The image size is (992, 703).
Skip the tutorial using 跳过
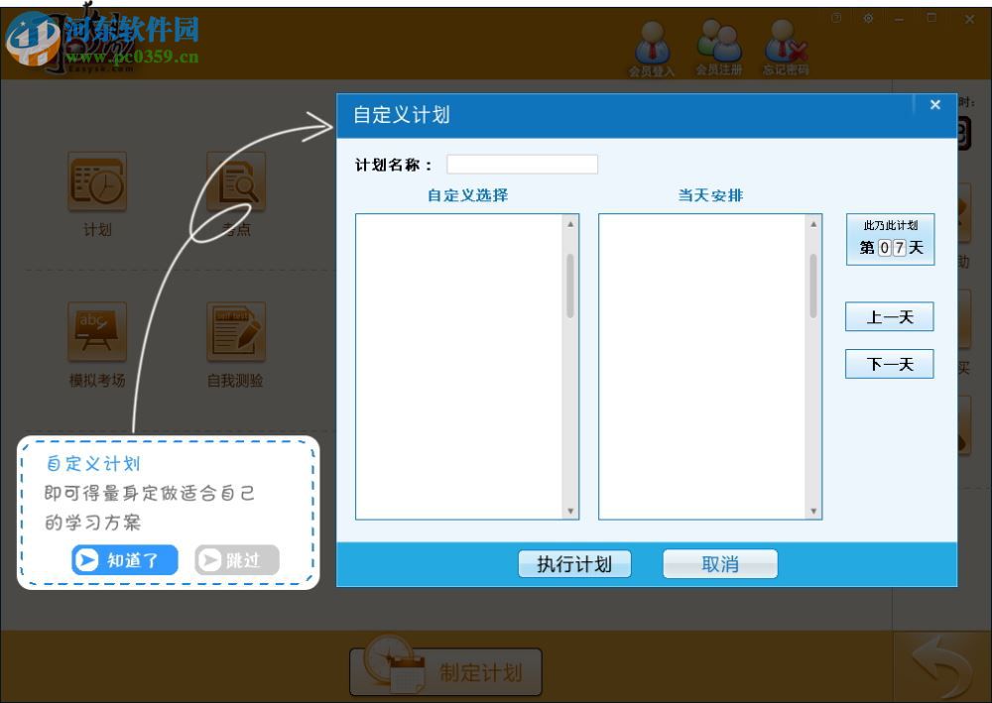click(x=236, y=559)
